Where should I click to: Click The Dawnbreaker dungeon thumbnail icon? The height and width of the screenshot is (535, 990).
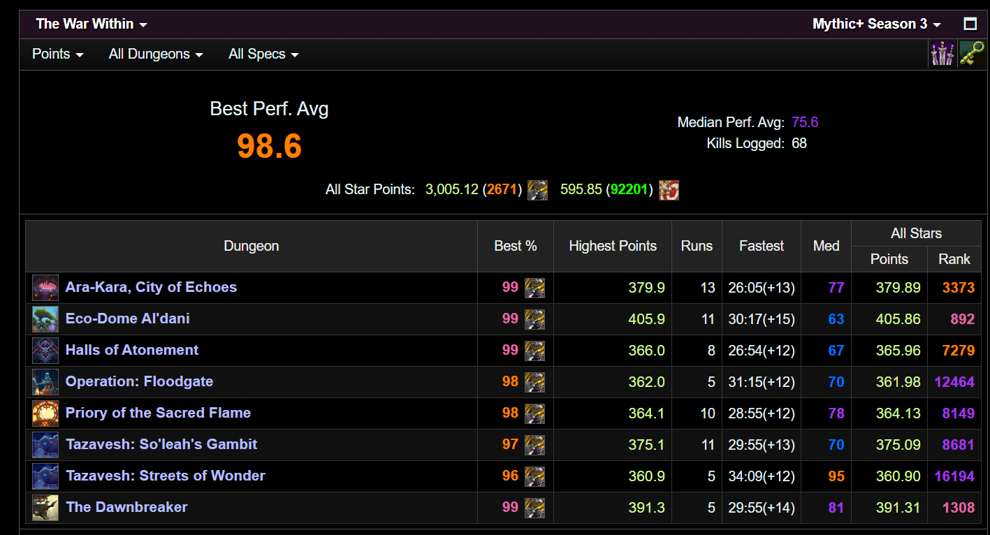click(x=45, y=508)
